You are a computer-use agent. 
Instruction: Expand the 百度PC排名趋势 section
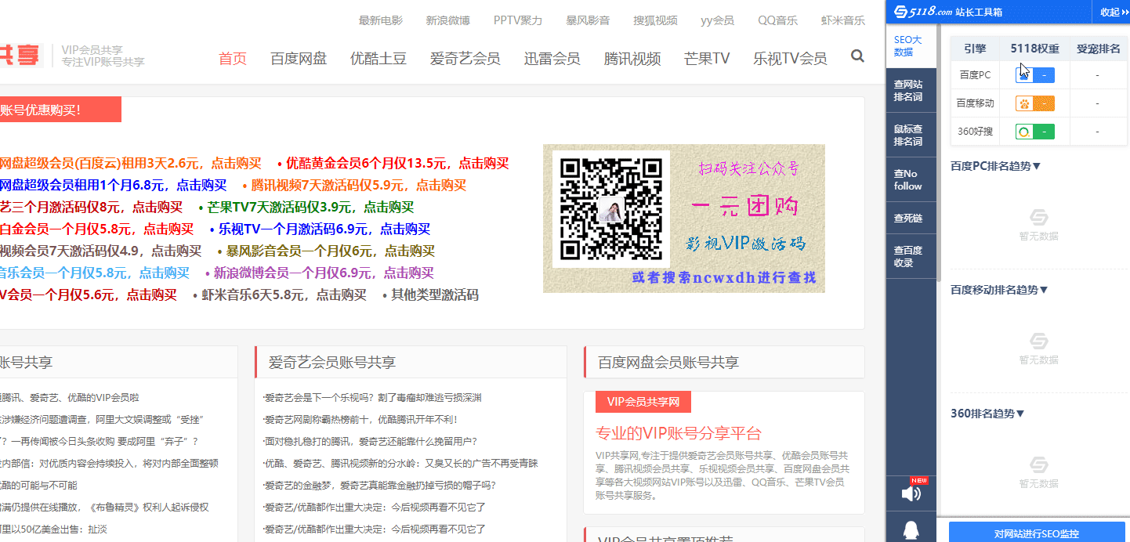pos(995,166)
